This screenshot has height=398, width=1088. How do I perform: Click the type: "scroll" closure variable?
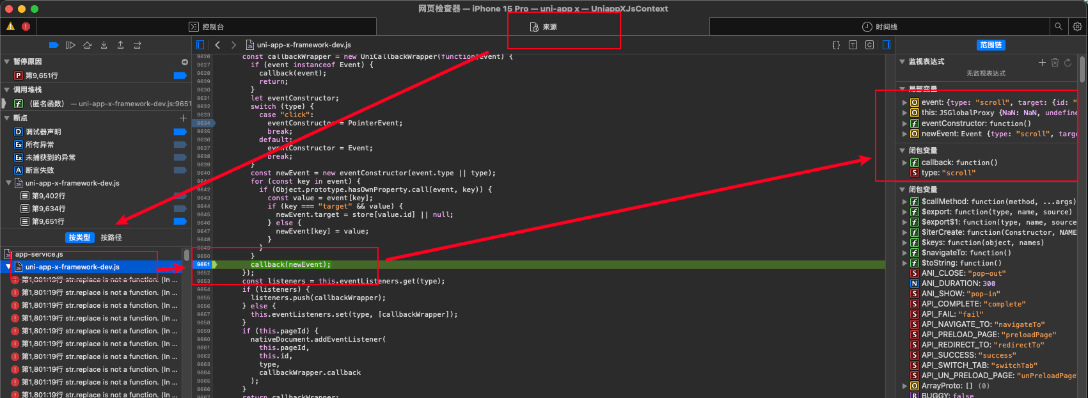point(943,173)
